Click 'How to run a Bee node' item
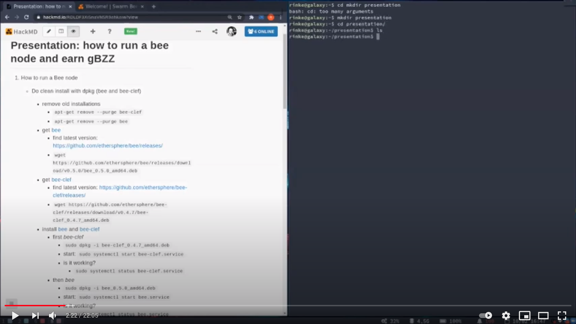 point(49,78)
